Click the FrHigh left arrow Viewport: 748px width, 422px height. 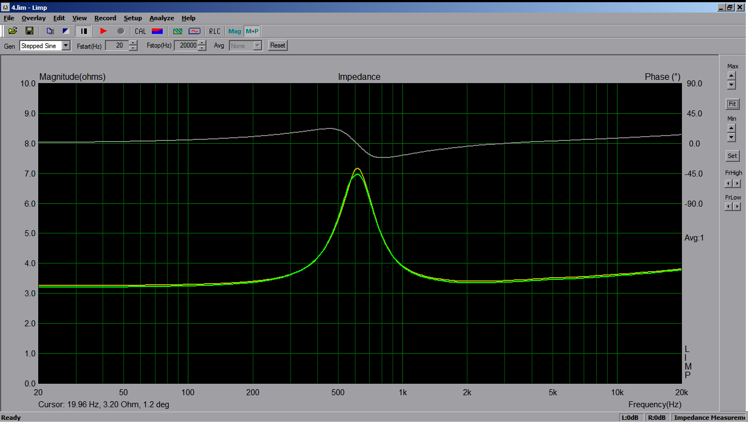tap(728, 184)
